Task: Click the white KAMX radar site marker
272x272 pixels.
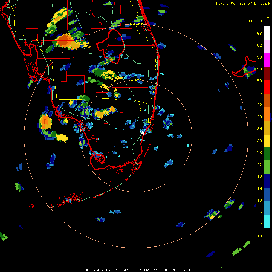Action: (x=143, y=133)
